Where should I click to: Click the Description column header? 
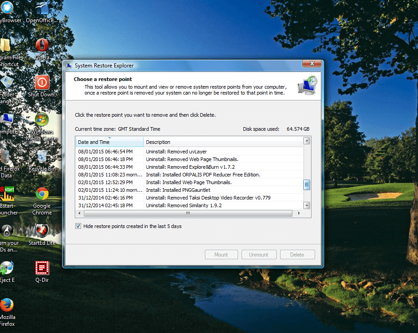(x=222, y=142)
